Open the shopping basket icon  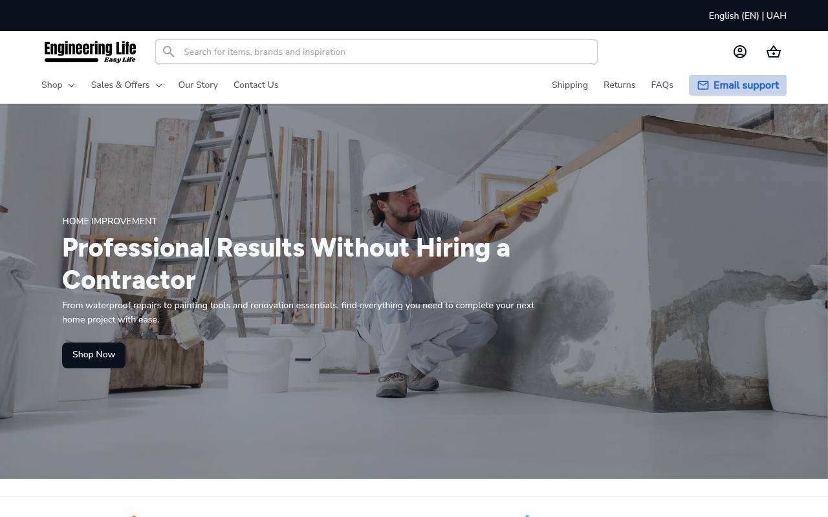774,52
